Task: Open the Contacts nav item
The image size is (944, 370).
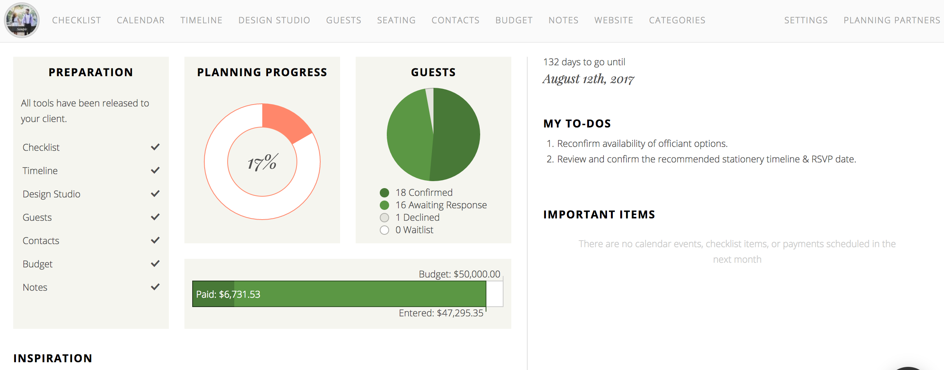Action: (456, 20)
